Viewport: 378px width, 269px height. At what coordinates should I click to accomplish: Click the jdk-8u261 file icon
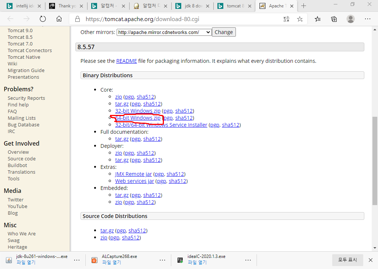(x=9, y=260)
